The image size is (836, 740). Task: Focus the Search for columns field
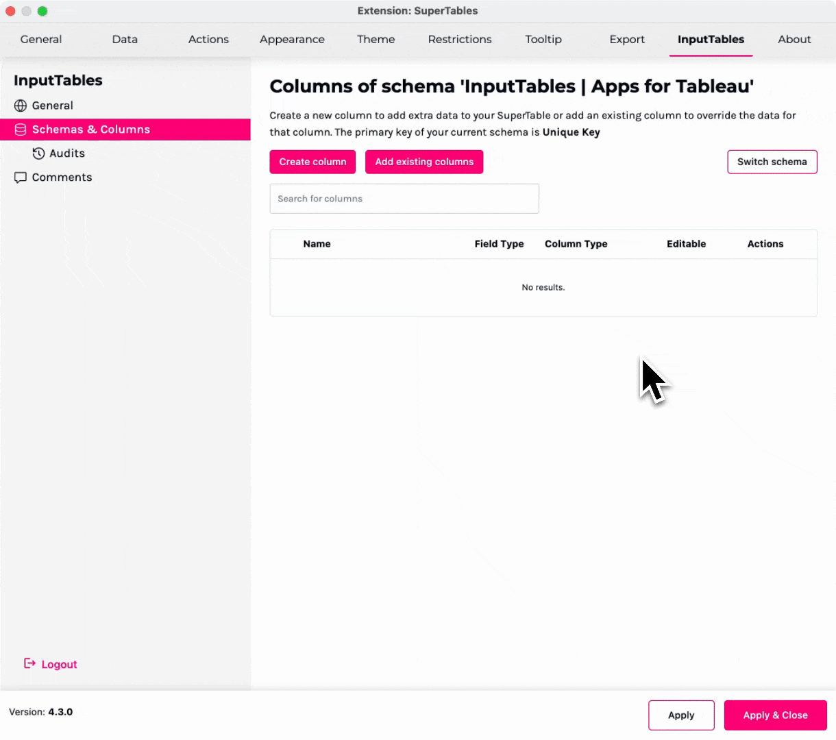pyautogui.click(x=404, y=199)
